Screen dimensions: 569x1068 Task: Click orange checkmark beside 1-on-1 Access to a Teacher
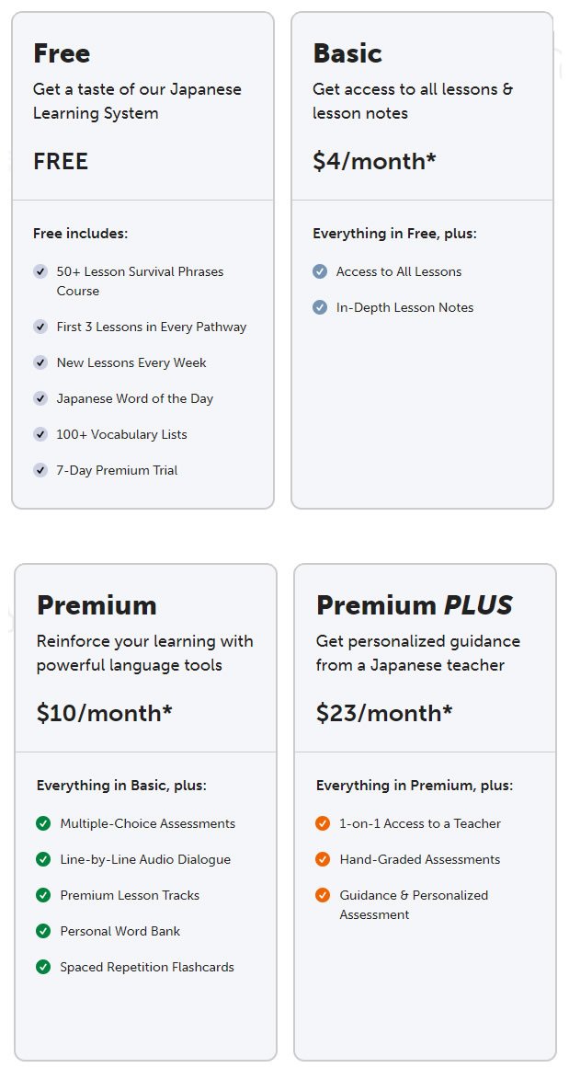pyautogui.click(x=323, y=823)
